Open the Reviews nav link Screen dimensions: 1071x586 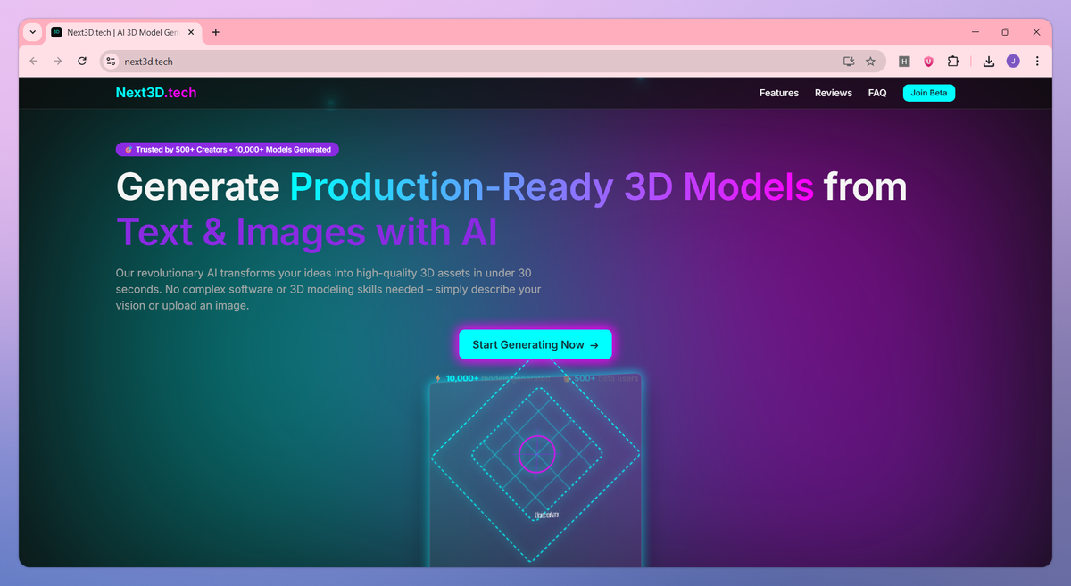pos(834,93)
